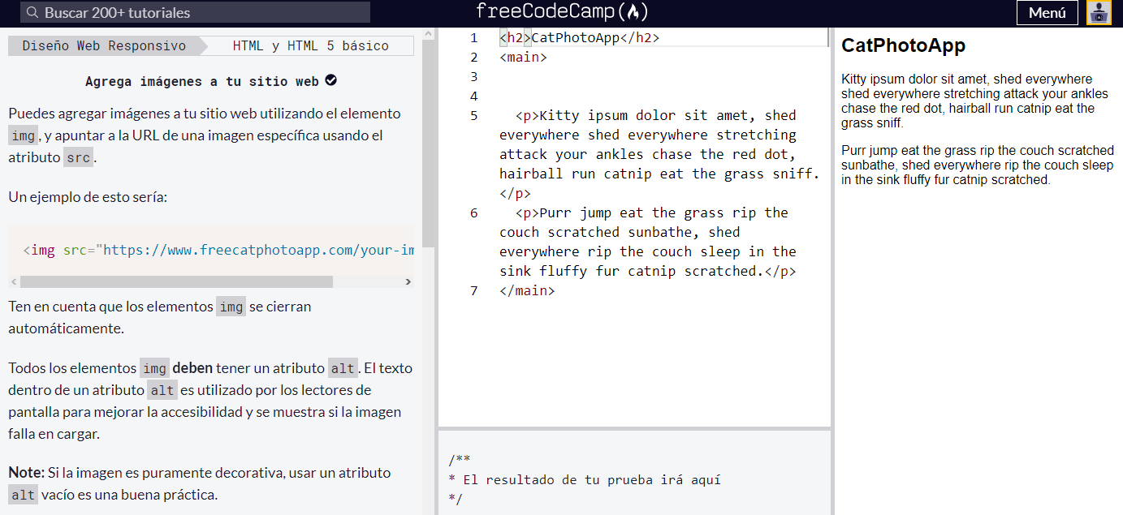The width and height of the screenshot is (1123, 515).
Task: Click the test results console area
Action: pyautogui.click(x=633, y=479)
